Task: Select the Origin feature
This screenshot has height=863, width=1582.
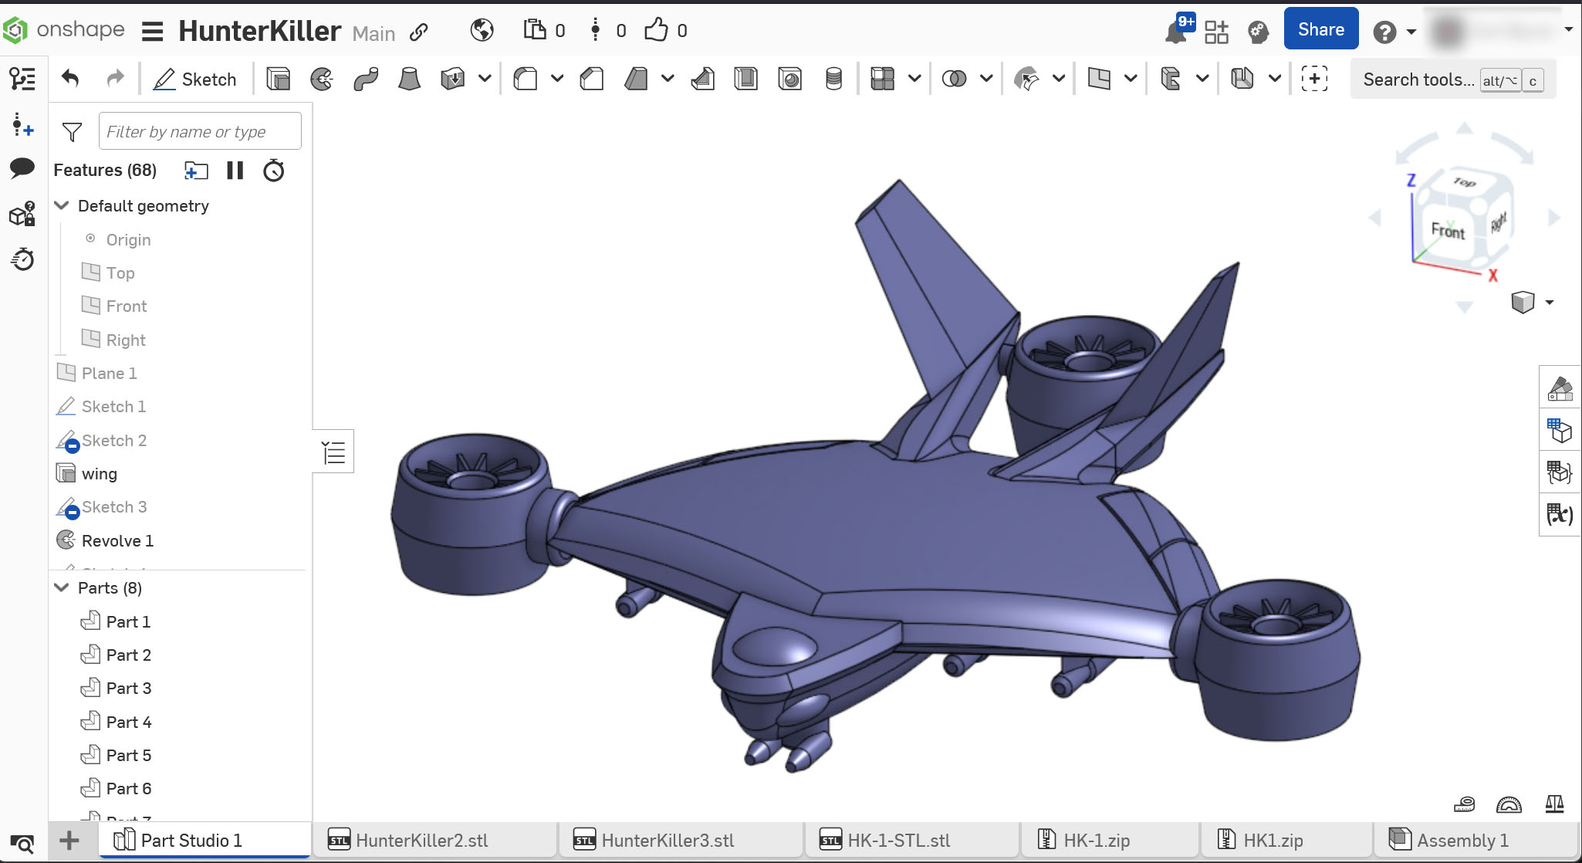Action: pyautogui.click(x=128, y=240)
